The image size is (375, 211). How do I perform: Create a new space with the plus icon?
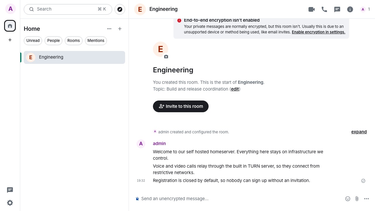pos(10,40)
